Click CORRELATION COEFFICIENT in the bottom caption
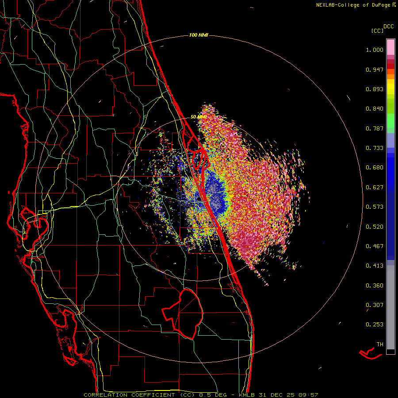398x398 pixels. coord(129,395)
